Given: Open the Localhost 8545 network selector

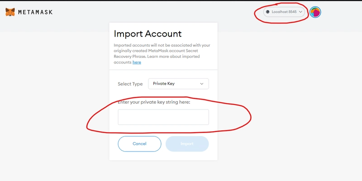Looking at the screenshot, I should coord(284,12).
